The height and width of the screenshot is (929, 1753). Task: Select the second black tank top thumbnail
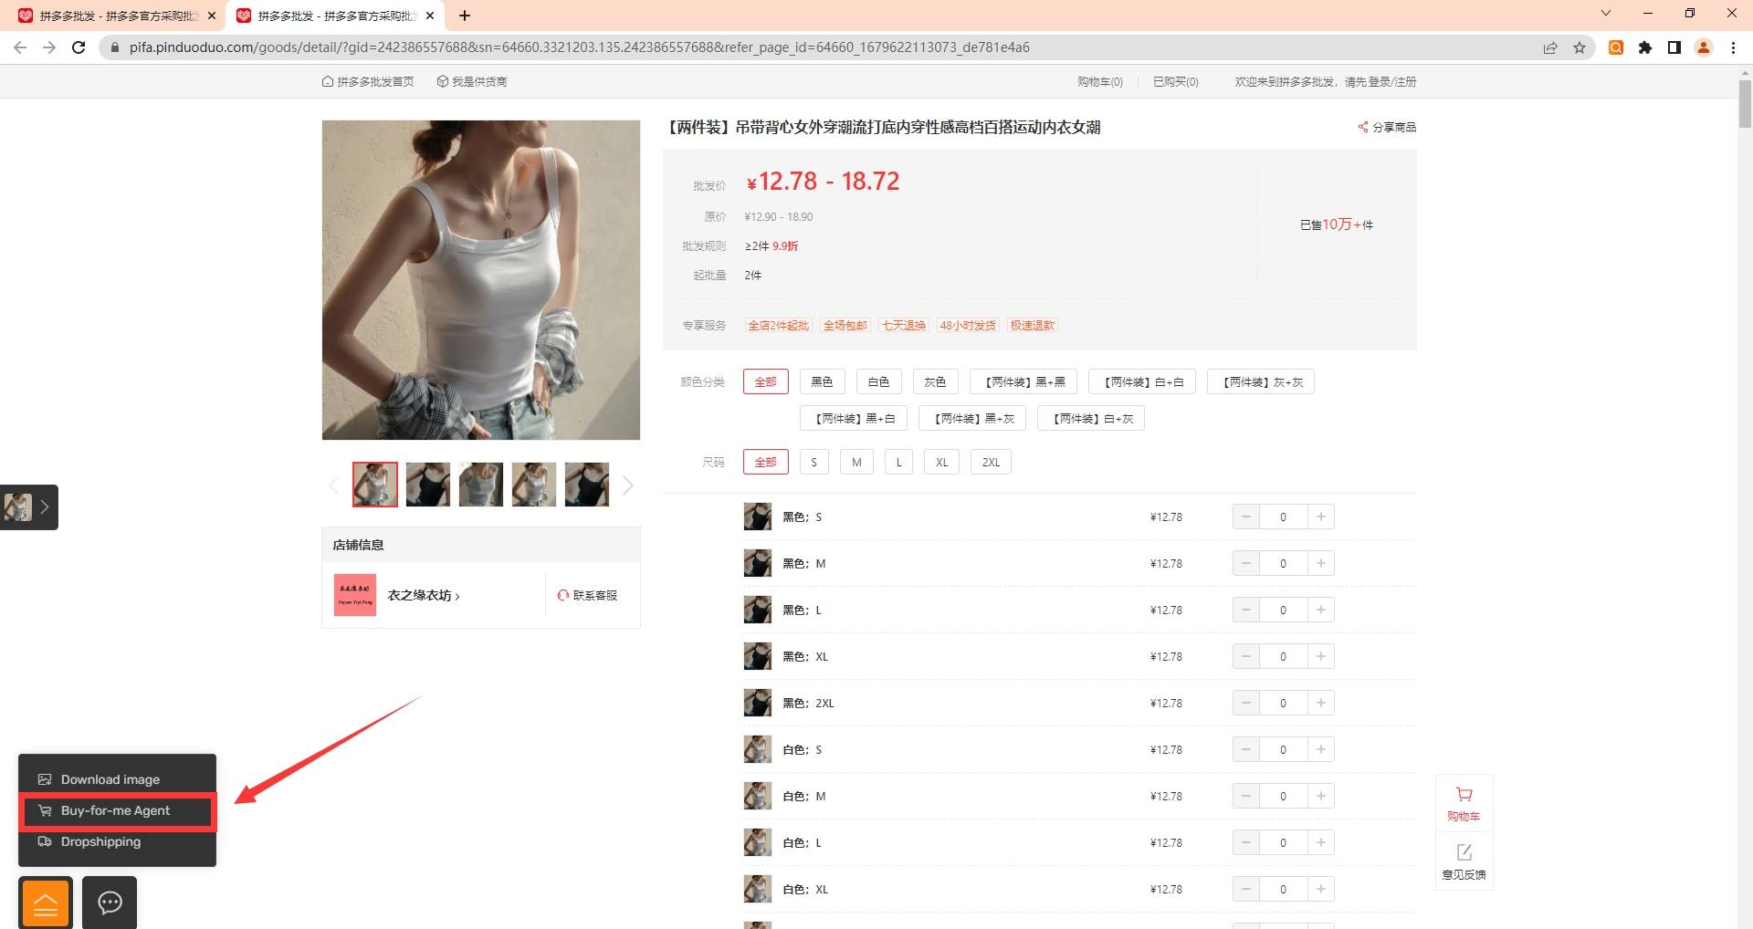coord(428,485)
